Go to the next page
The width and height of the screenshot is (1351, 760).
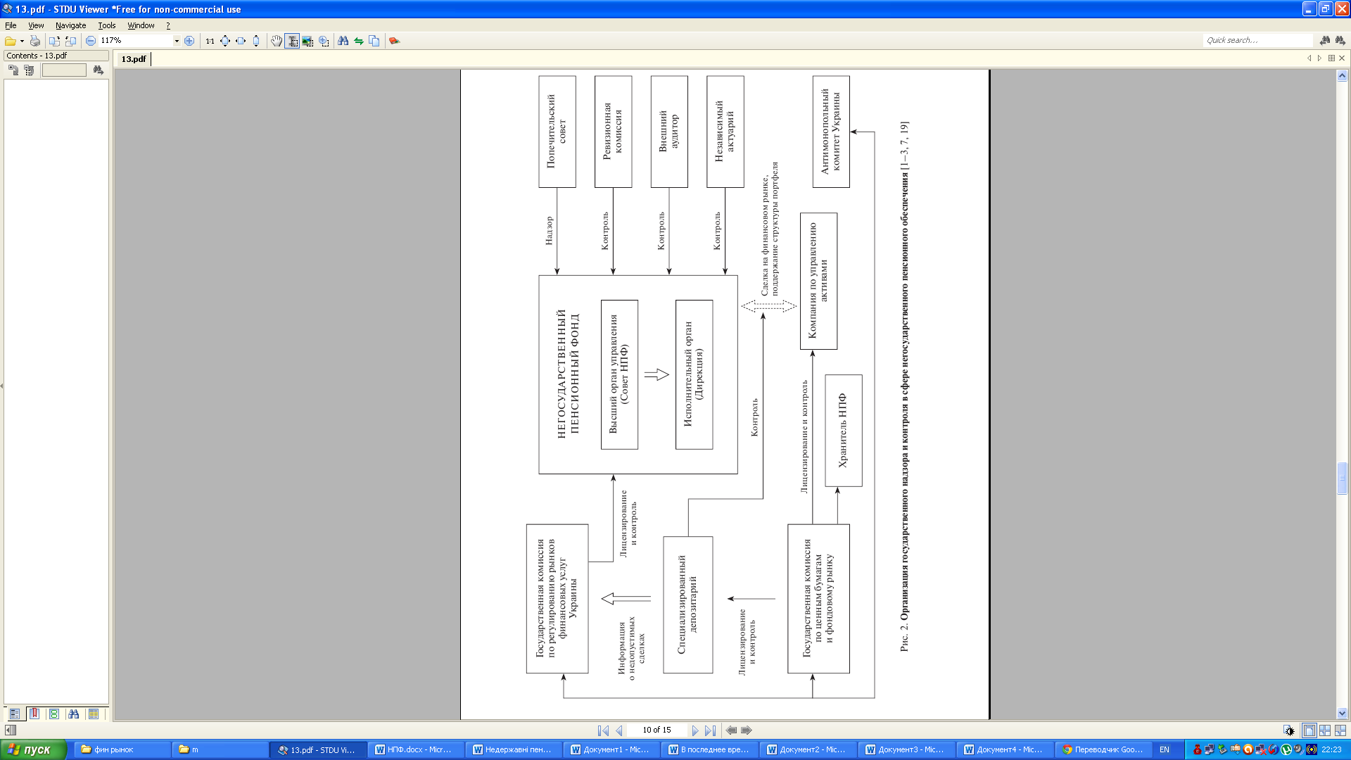[695, 730]
